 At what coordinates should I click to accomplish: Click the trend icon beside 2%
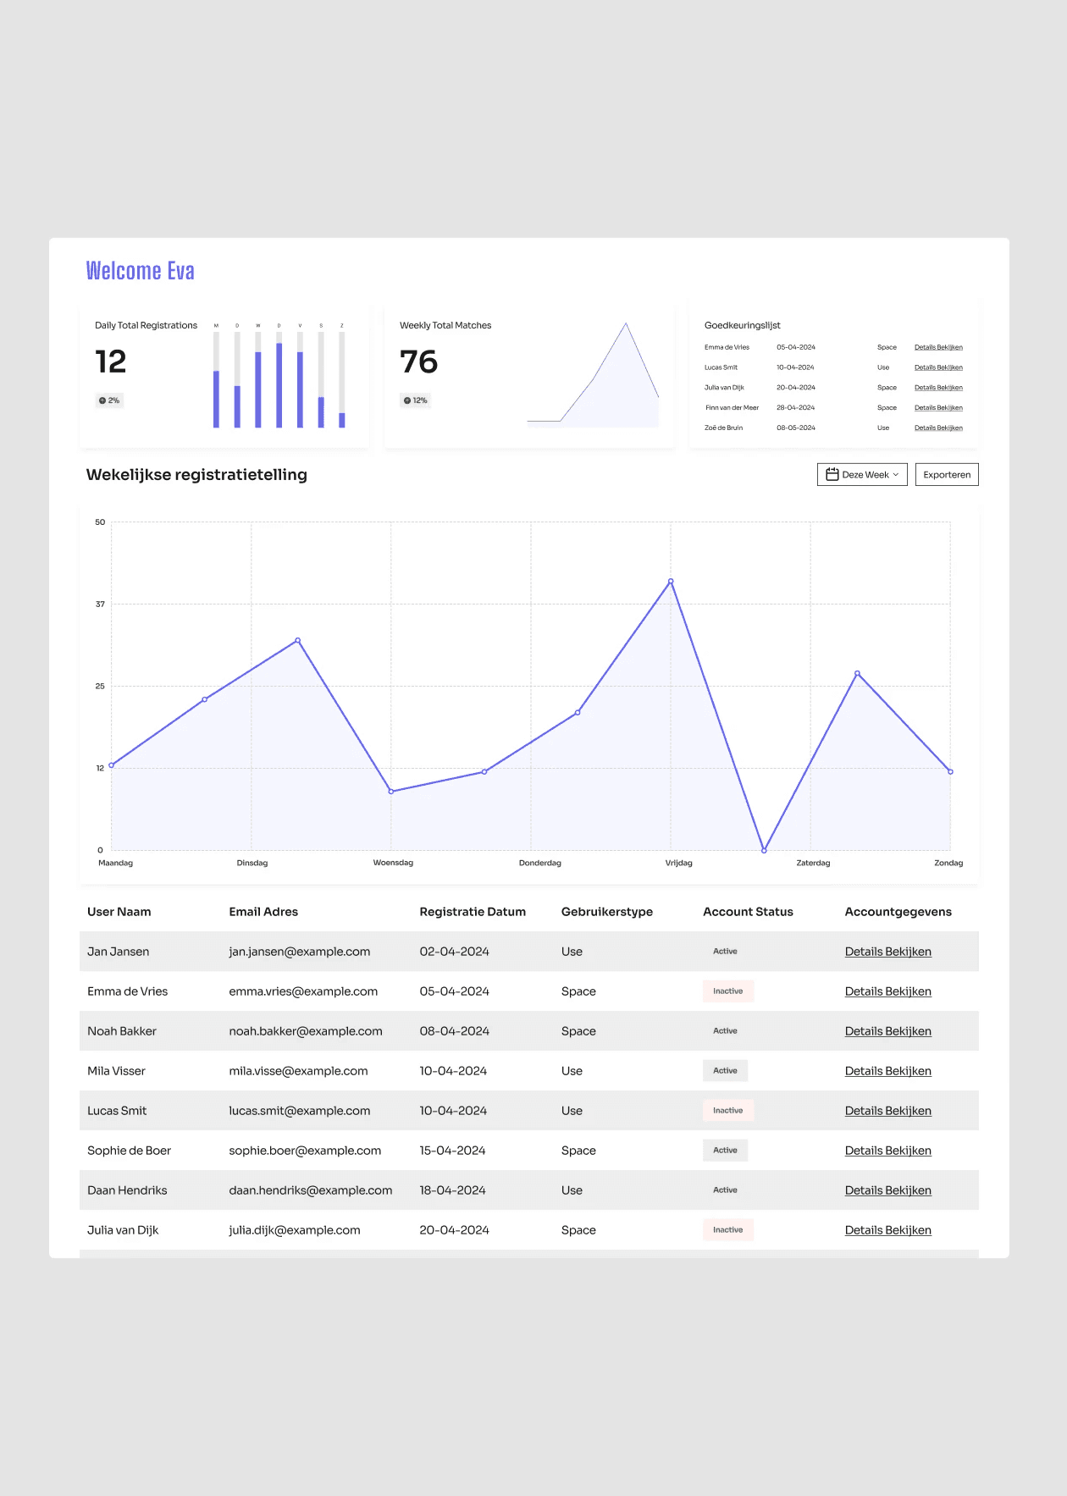click(x=102, y=400)
